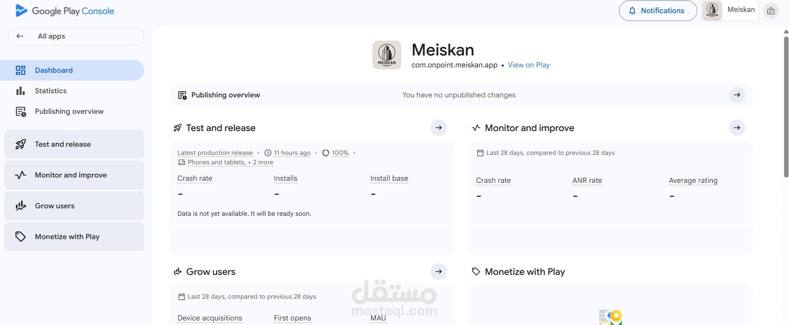
Task: Click the Monitor and improve heading
Action: (x=529, y=128)
